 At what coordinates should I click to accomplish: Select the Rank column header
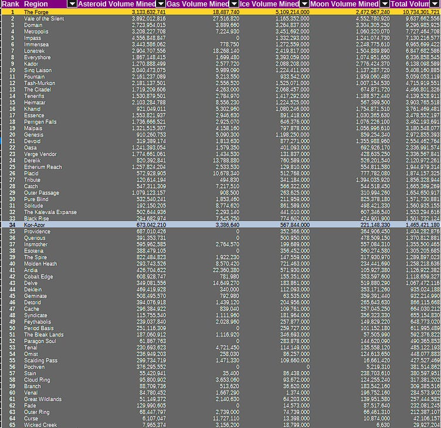pos(11,4)
